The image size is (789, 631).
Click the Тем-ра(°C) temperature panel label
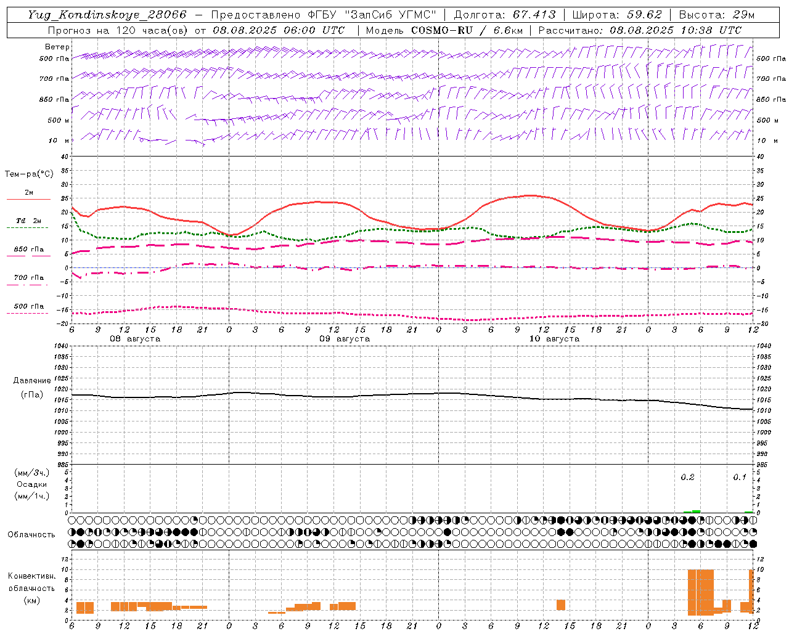click(x=29, y=174)
